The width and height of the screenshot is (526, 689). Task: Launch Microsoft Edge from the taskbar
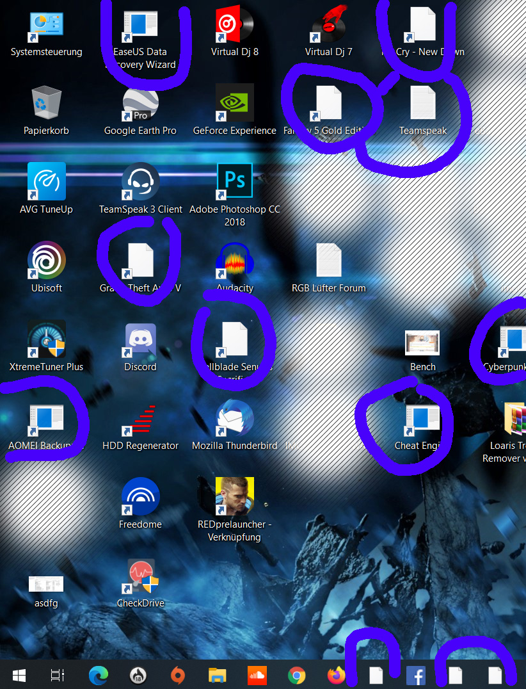pos(99,676)
